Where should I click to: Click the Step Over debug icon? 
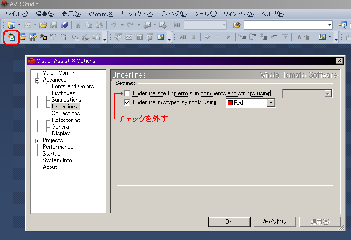point(253,37)
